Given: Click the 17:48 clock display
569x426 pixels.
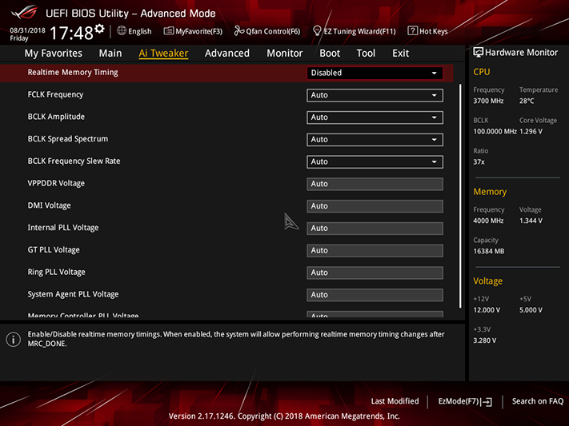Looking at the screenshot, I should 71,33.
